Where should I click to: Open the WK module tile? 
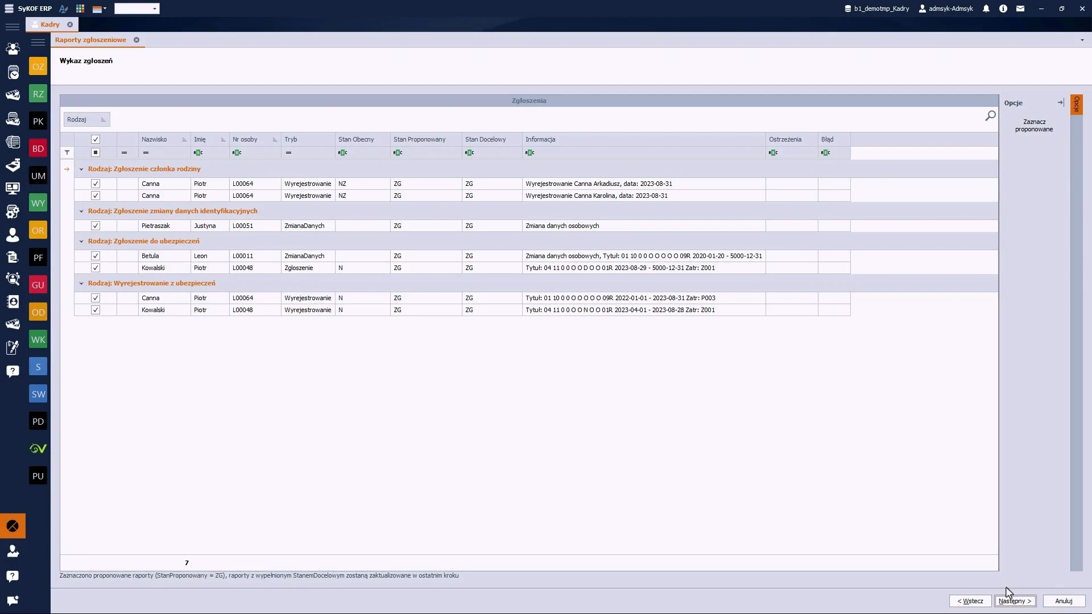38,339
